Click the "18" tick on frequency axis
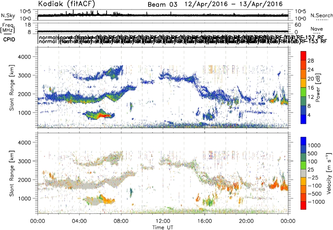The height and width of the screenshot is (230, 333). point(27,25)
